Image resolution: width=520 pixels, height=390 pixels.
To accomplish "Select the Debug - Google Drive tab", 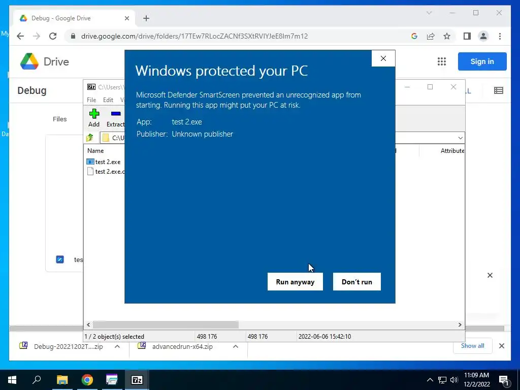I will coord(74,18).
